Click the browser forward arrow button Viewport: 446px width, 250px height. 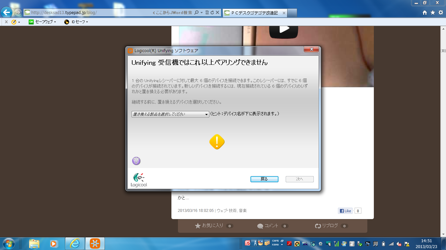pos(18,12)
